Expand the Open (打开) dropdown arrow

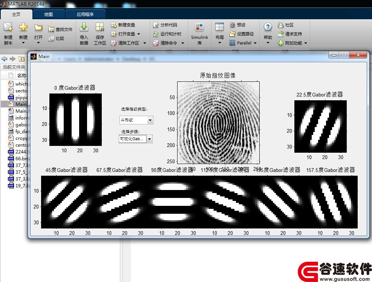click(x=38, y=43)
